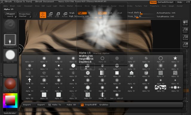Enable Scale mode

[x=57, y=15]
